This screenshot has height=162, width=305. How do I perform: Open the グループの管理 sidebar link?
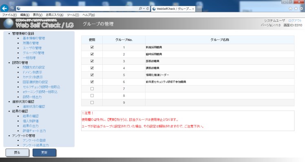[33, 53]
